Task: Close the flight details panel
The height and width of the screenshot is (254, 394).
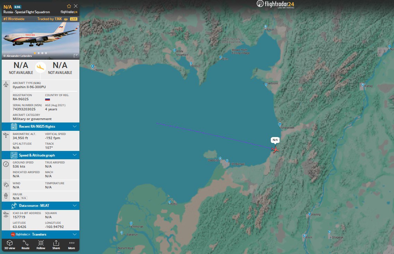Action: click(76, 6)
